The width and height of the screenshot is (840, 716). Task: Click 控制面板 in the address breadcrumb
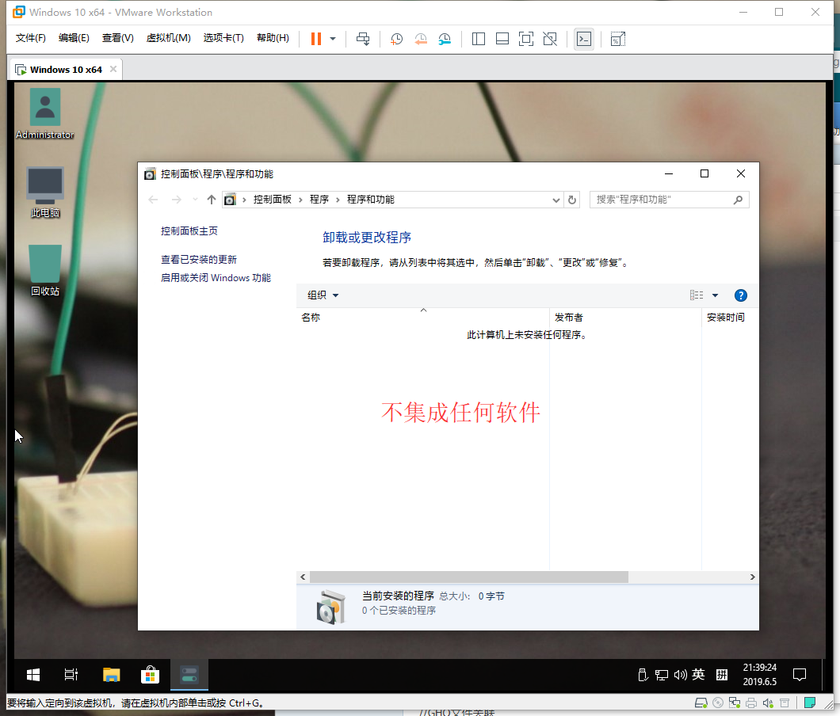click(x=272, y=200)
